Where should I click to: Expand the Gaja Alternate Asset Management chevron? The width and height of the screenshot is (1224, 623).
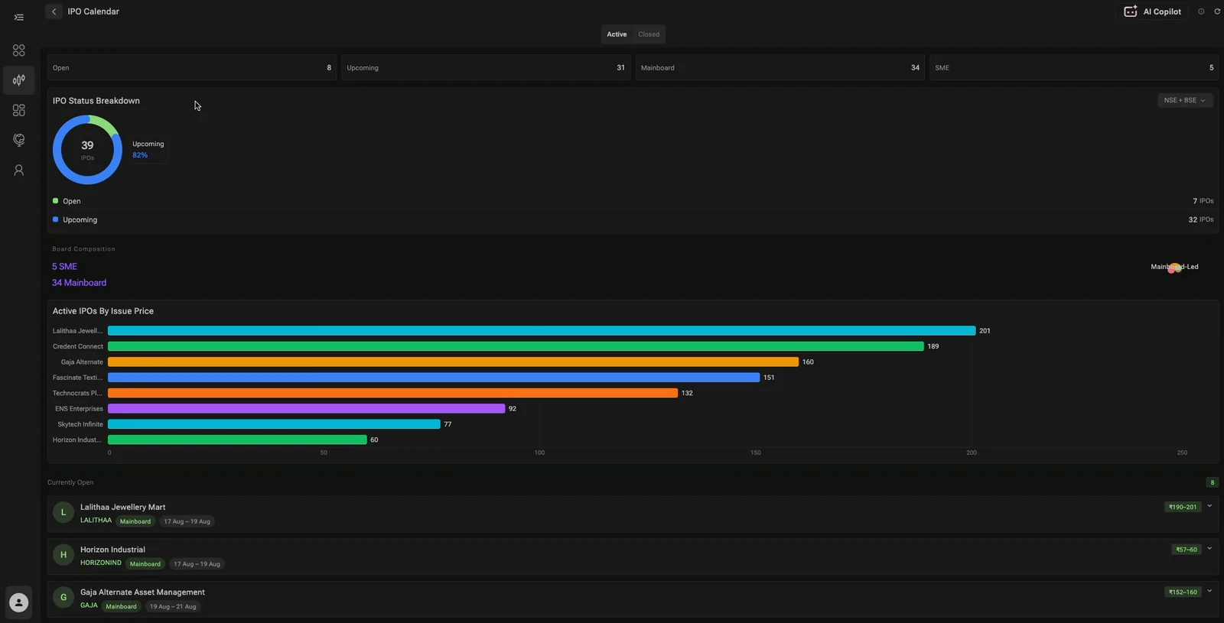[x=1209, y=591]
